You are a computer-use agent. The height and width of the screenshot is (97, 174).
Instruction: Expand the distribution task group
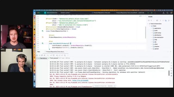[x=151, y=35]
